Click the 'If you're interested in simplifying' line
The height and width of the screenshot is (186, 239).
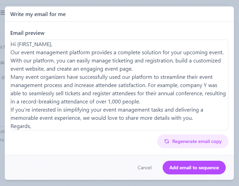pyautogui.click(x=107, y=110)
